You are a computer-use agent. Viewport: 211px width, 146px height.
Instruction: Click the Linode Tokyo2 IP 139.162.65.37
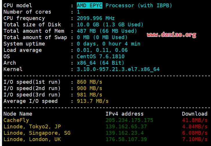point(126,127)
